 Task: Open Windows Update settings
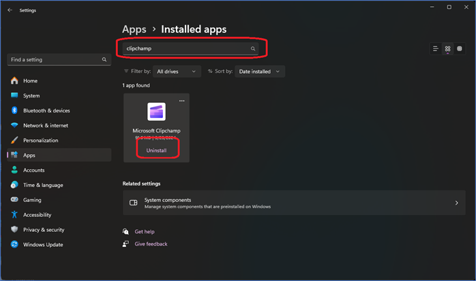pos(59,244)
